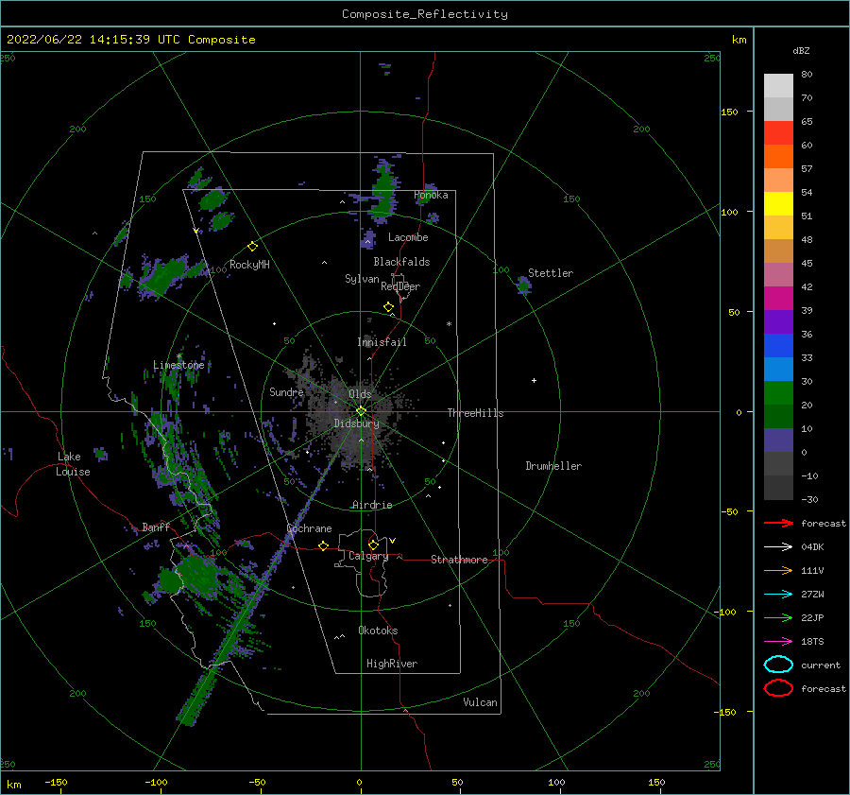Click the yellow km label at bottom-left

13,785
